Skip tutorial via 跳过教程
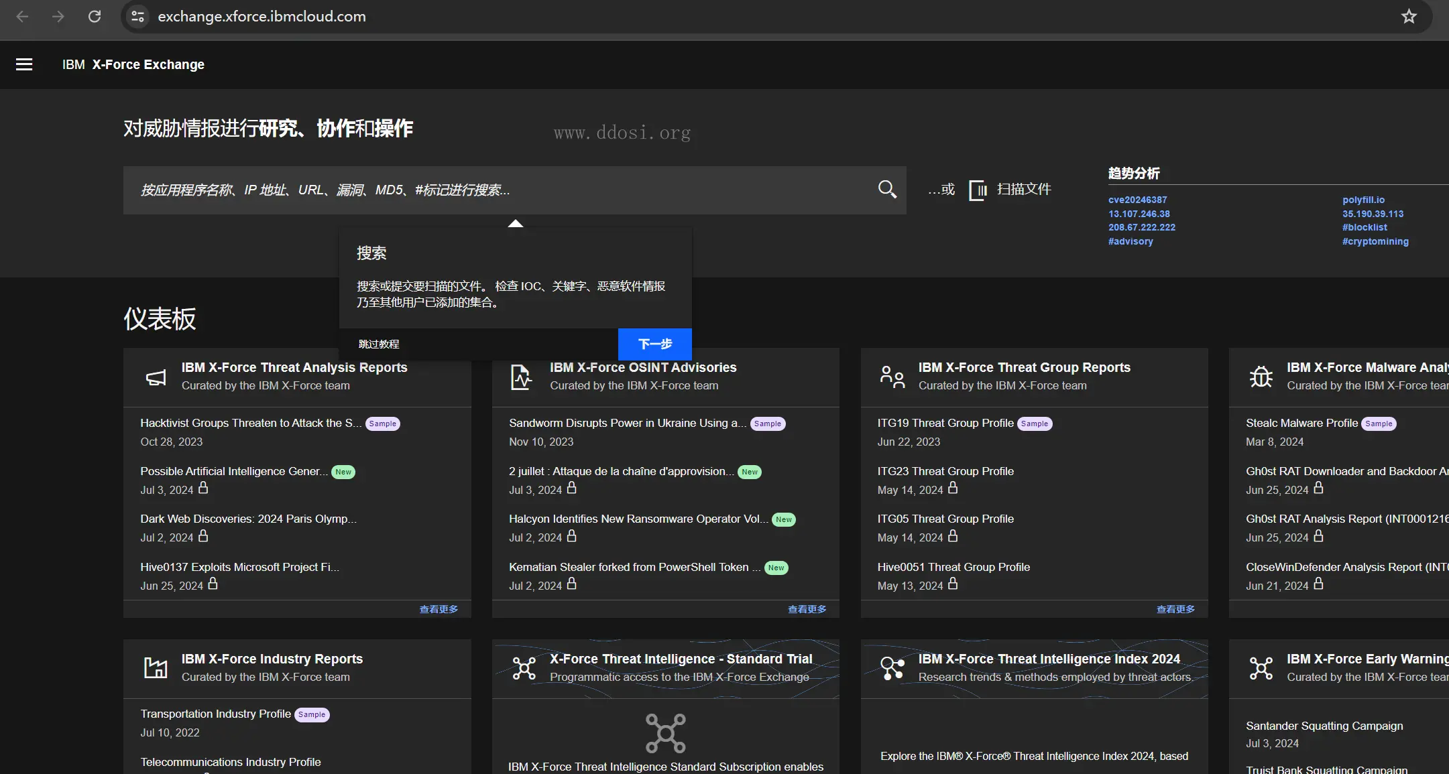This screenshot has width=1449, height=774. (x=379, y=344)
